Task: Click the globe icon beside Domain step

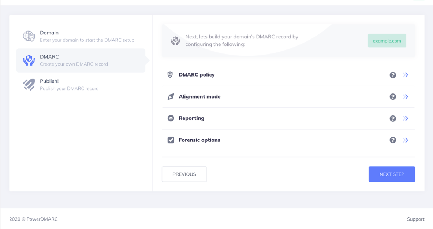Action: (x=29, y=36)
